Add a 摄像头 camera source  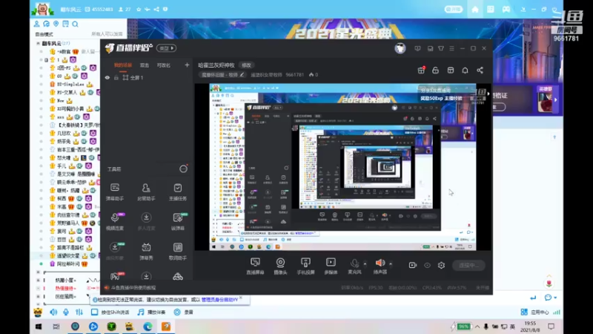pos(280,266)
